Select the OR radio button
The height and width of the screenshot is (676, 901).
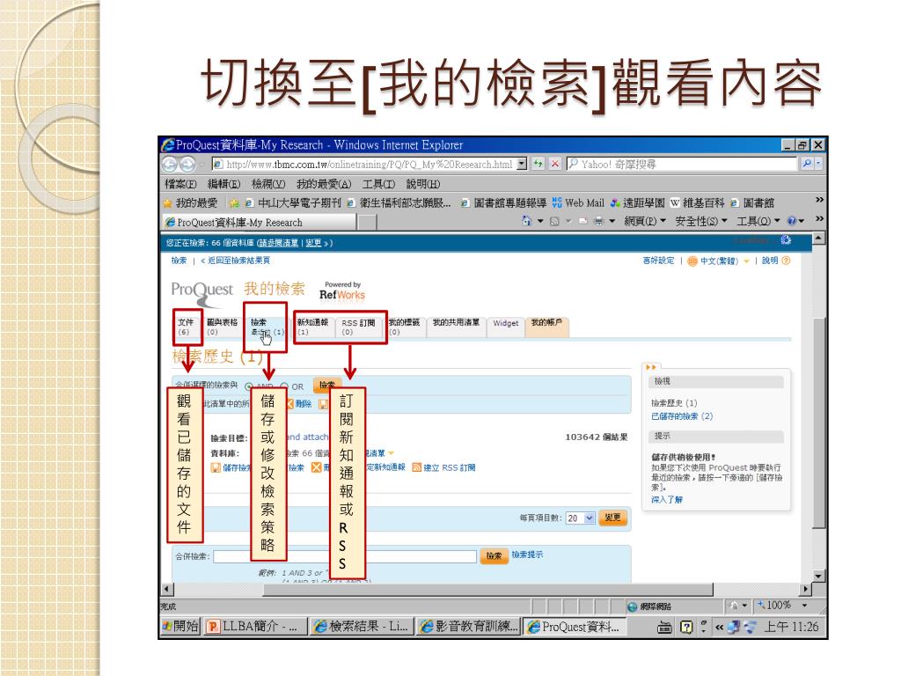pos(284,386)
